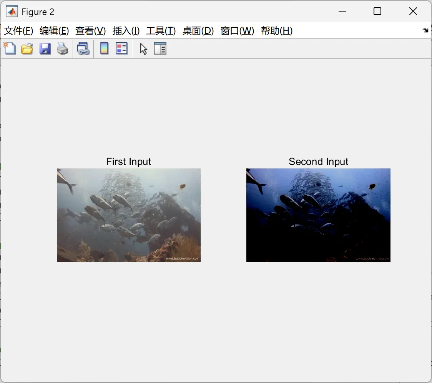Maximize the Figure 2 window
432x383 pixels.
(377, 11)
